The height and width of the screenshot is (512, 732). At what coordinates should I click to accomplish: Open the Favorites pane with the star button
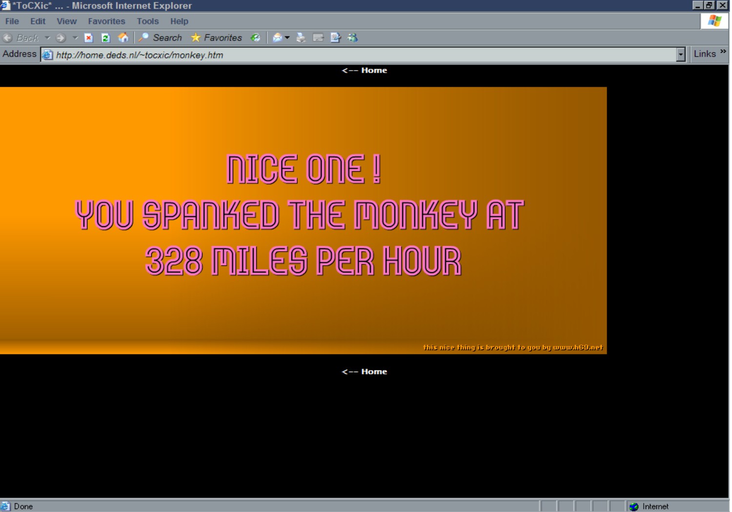pyautogui.click(x=216, y=38)
